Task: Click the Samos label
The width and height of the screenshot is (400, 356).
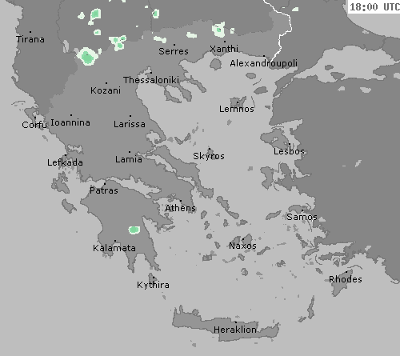Action: (302, 217)
